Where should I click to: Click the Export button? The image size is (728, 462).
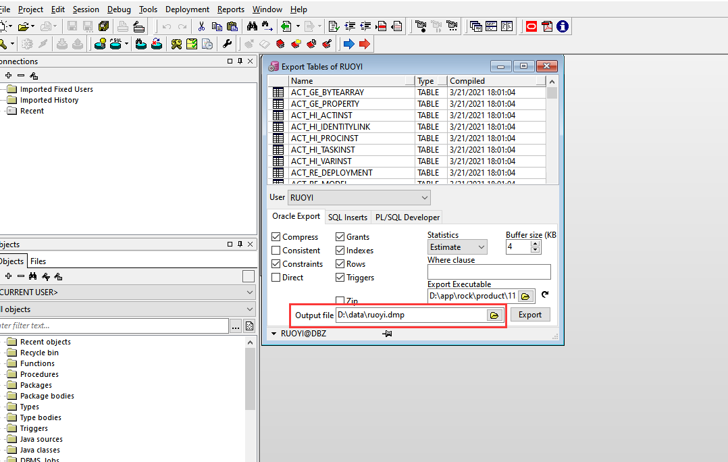pos(530,315)
